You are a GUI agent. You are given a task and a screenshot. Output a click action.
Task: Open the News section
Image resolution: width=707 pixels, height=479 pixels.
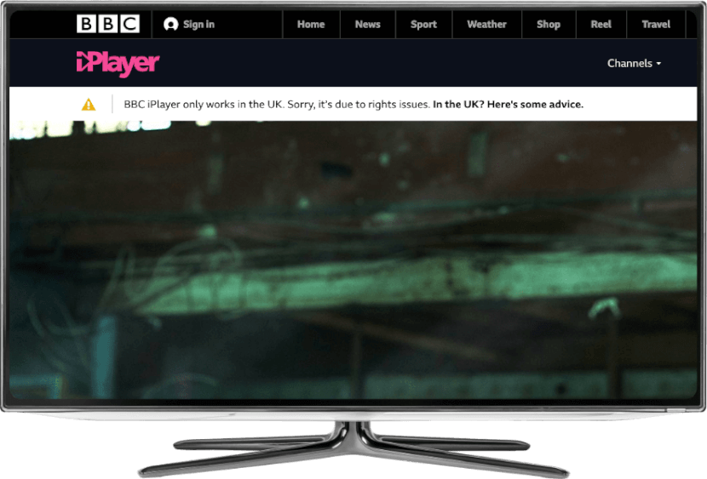coord(367,25)
